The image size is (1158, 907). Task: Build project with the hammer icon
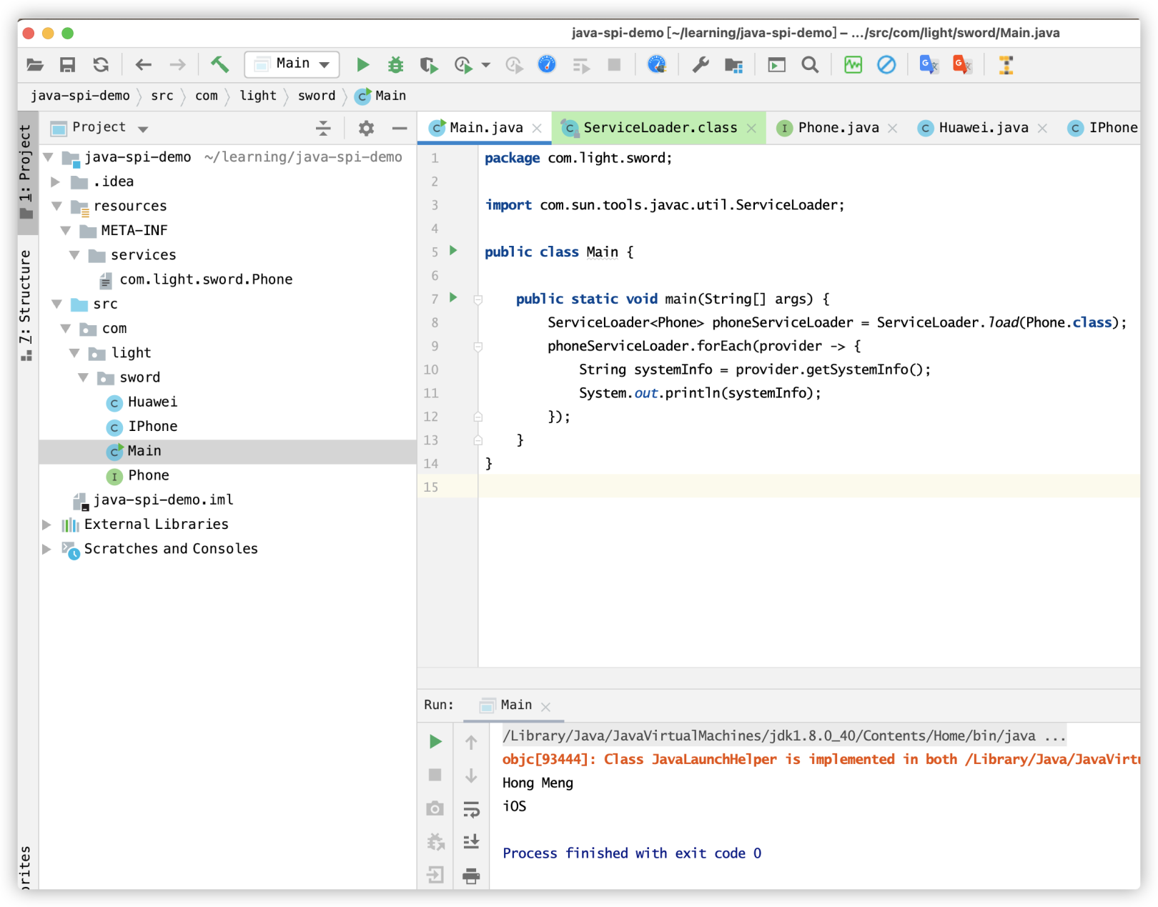tap(219, 65)
